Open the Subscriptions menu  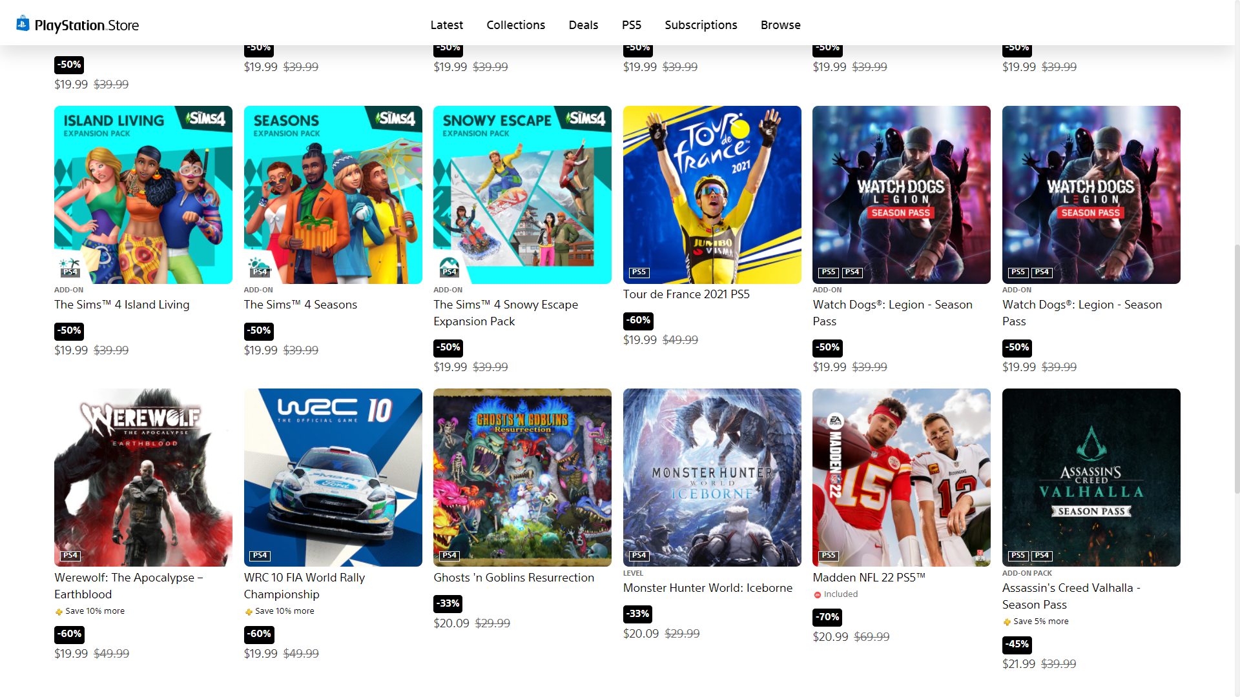(701, 25)
